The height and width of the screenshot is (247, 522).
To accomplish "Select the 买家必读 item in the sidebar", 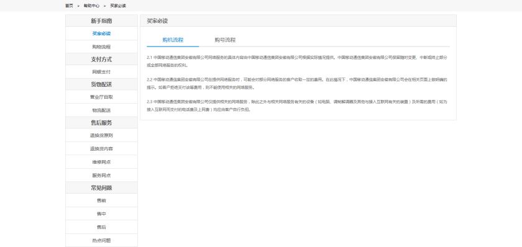I will (x=101, y=34).
